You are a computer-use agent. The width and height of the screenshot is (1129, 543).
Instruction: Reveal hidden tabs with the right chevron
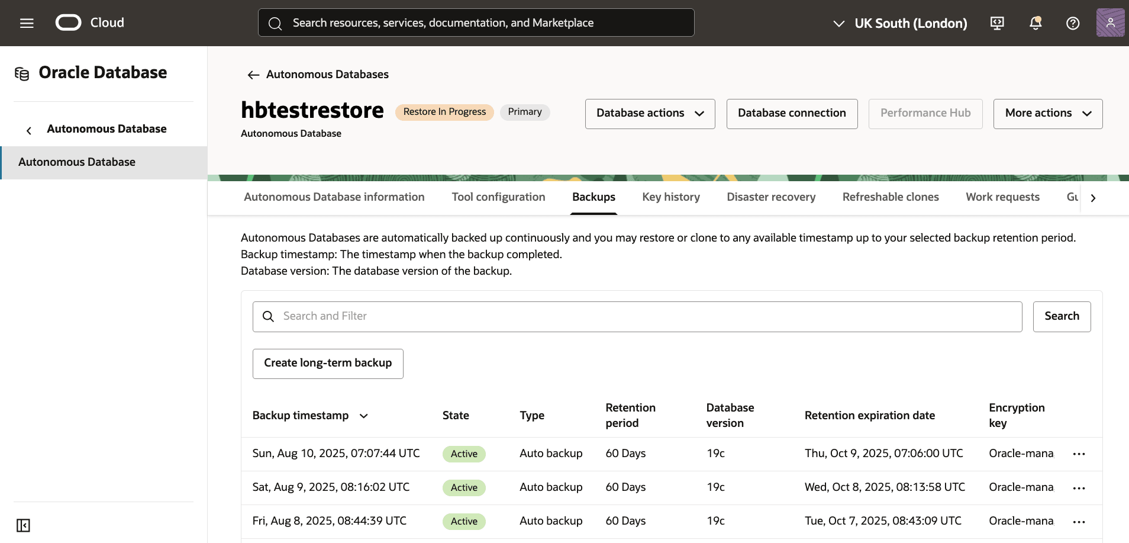pyautogui.click(x=1093, y=197)
